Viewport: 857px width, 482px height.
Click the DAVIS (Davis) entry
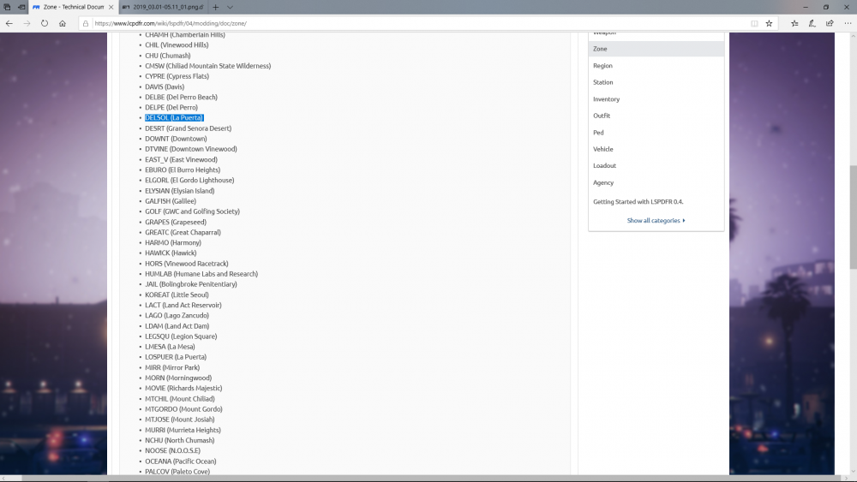pos(165,86)
